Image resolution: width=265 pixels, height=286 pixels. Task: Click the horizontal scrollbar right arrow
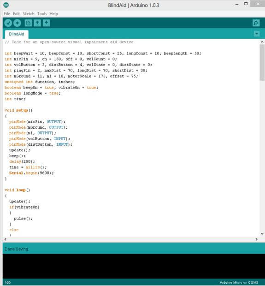[x=256, y=239]
